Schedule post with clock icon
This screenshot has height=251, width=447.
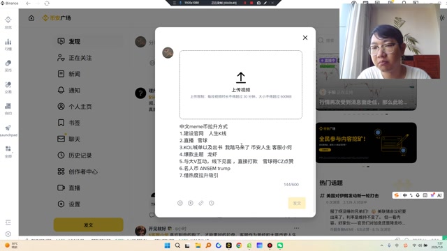click(211, 203)
